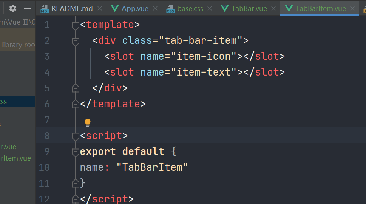Screen dimensions: 366x204
Task: Close the TabBarItem.vue tab
Action: [352, 9]
